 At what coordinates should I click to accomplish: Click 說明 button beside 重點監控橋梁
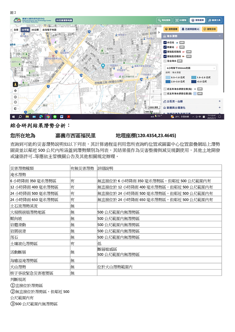[188, 56]
